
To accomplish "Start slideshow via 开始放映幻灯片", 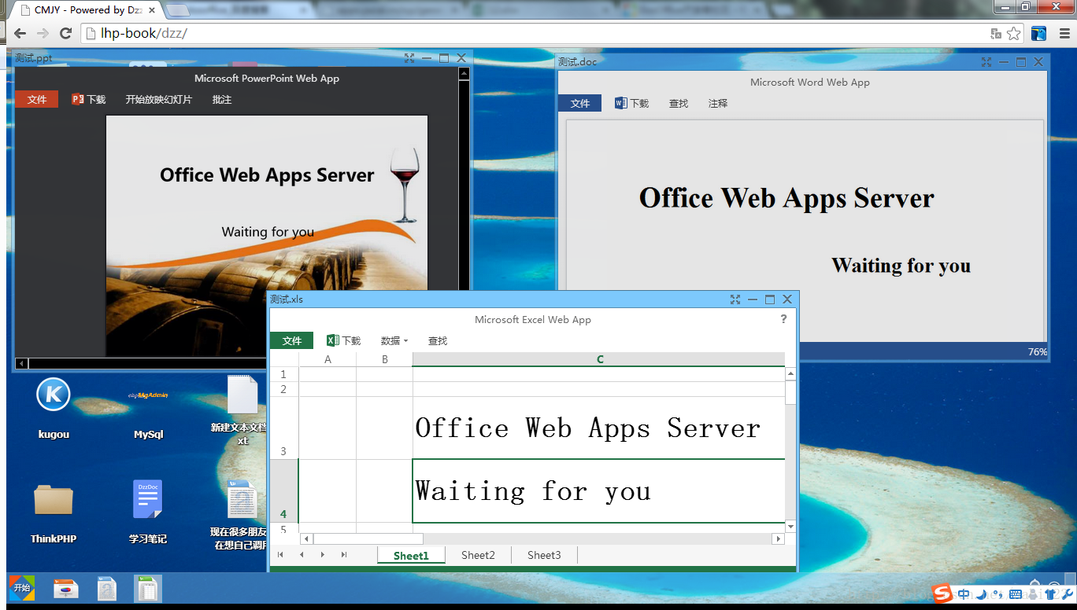I will point(158,100).
